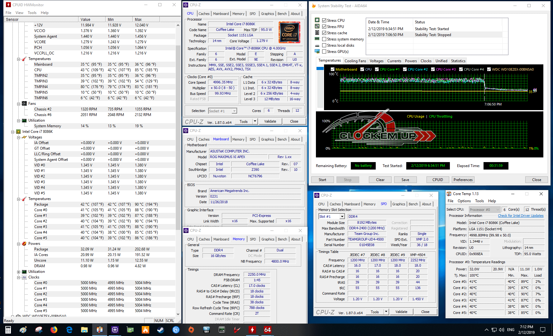
Task: Uncheck the Stress CPU option
Action: click(x=324, y=21)
